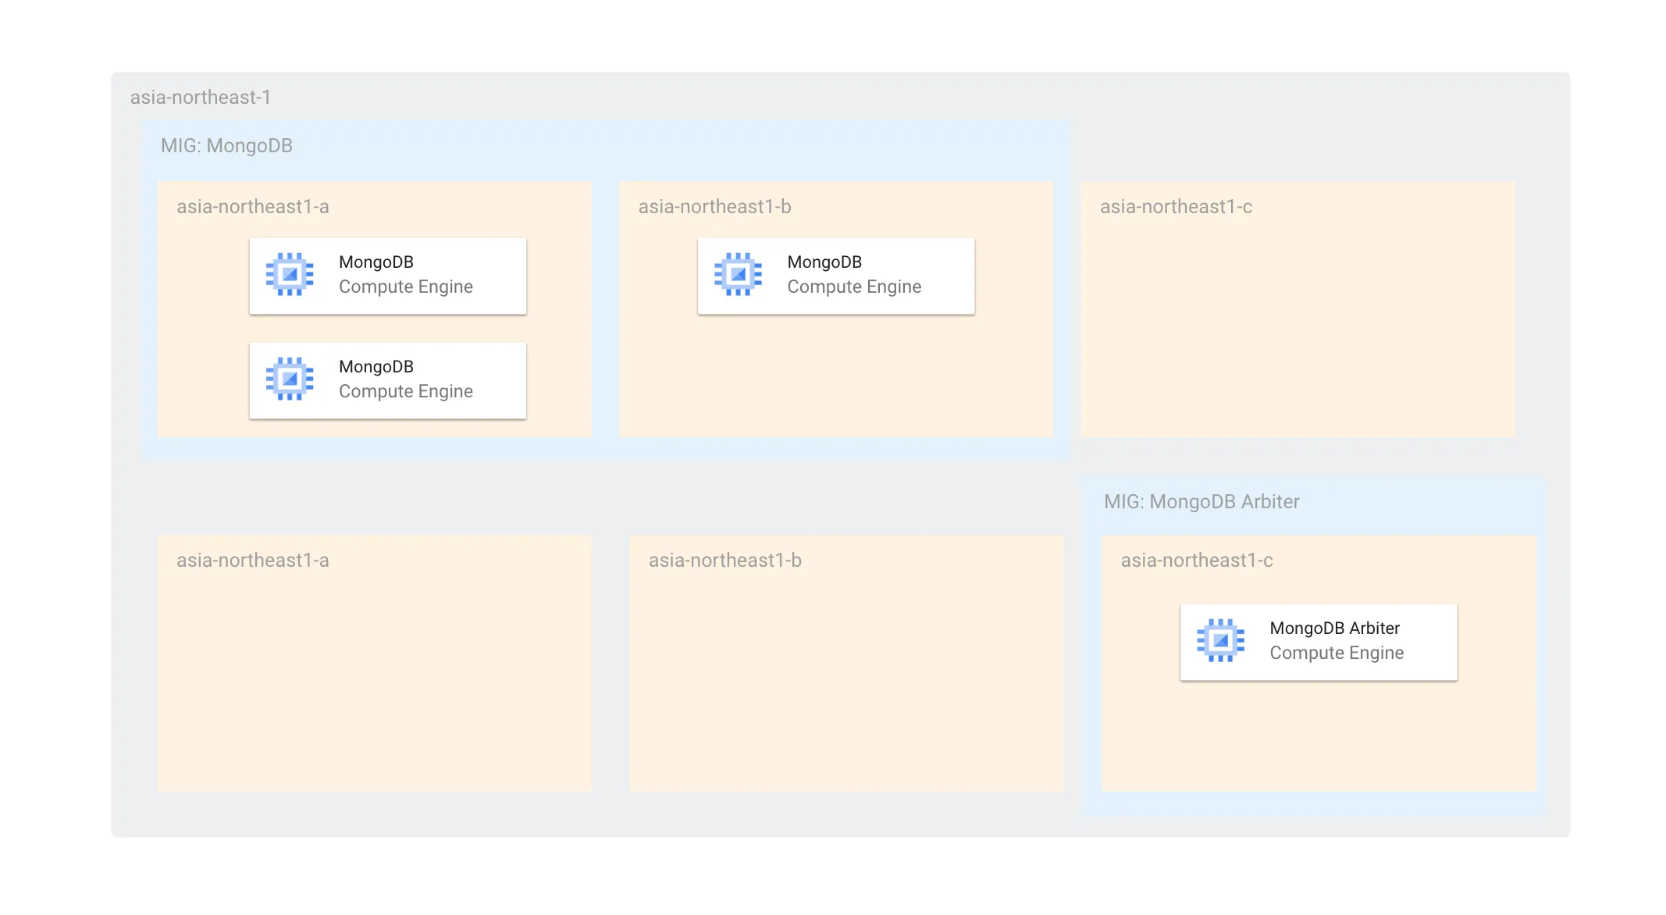1666x915 pixels.
Task: Click the asia-northeast-1 region label
Action: click(200, 98)
